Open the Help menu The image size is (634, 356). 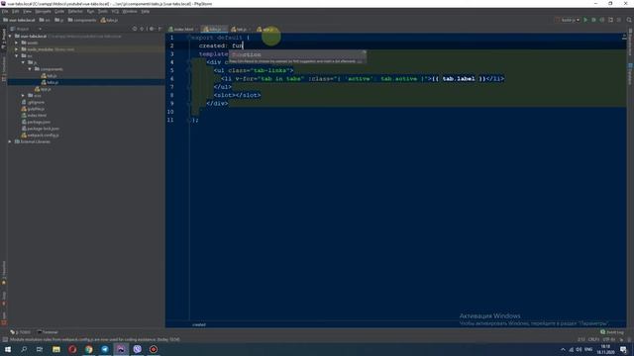[x=146, y=11]
